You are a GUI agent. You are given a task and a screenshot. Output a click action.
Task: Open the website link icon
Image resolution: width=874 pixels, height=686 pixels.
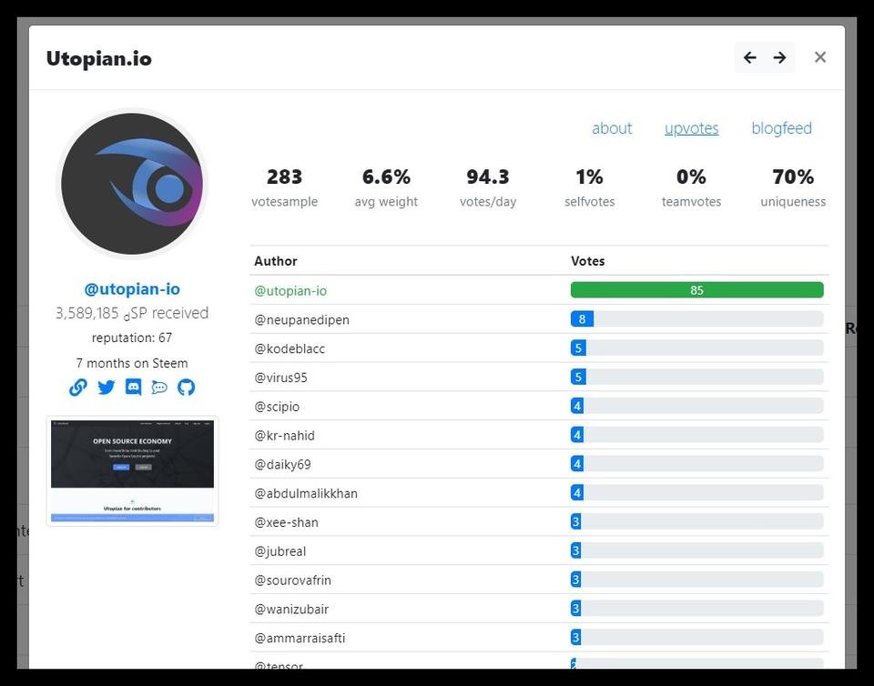pos(78,387)
